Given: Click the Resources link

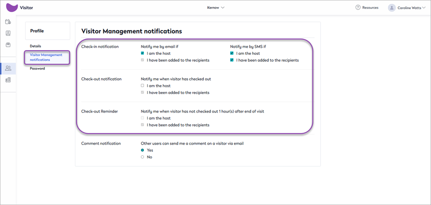Looking at the screenshot, I should point(370,7).
